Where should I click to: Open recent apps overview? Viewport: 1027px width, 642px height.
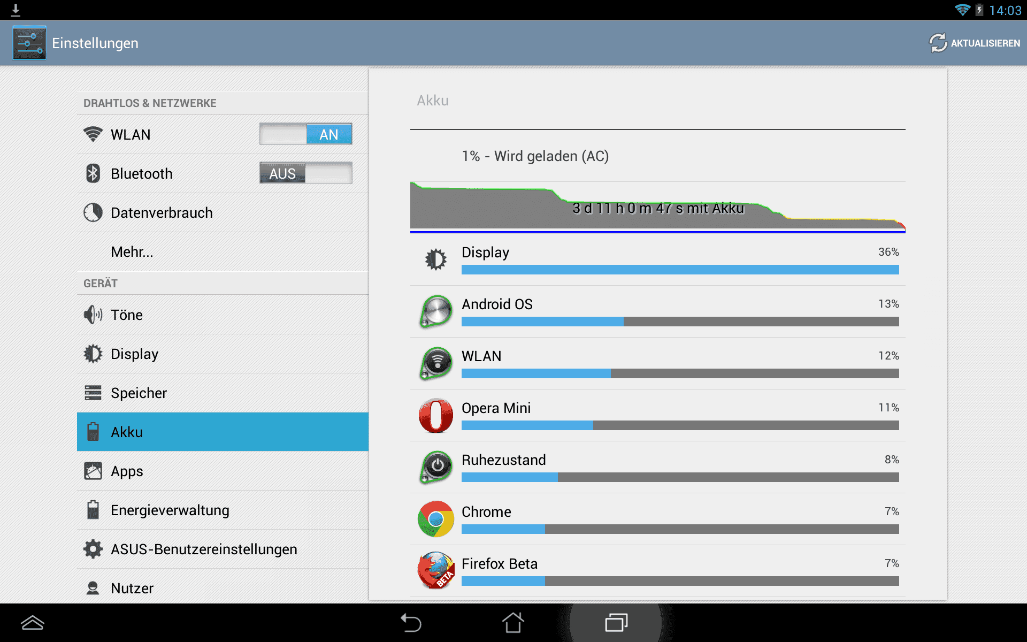coord(616,623)
